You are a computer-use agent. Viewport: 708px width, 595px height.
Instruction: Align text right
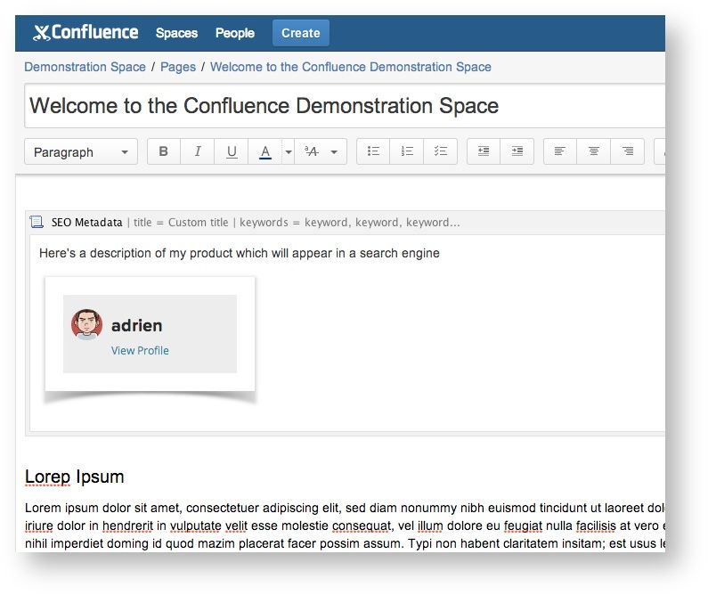pyautogui.click(x=627, y=151)
